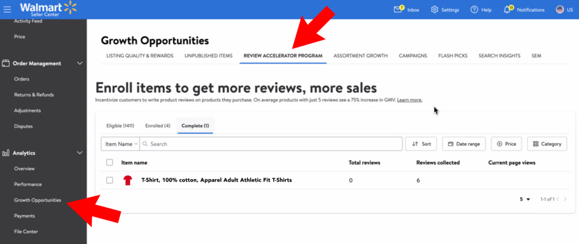Click the Price filter button
The width and height of the screenshot is (579, 244).
[x=506, y=144]
